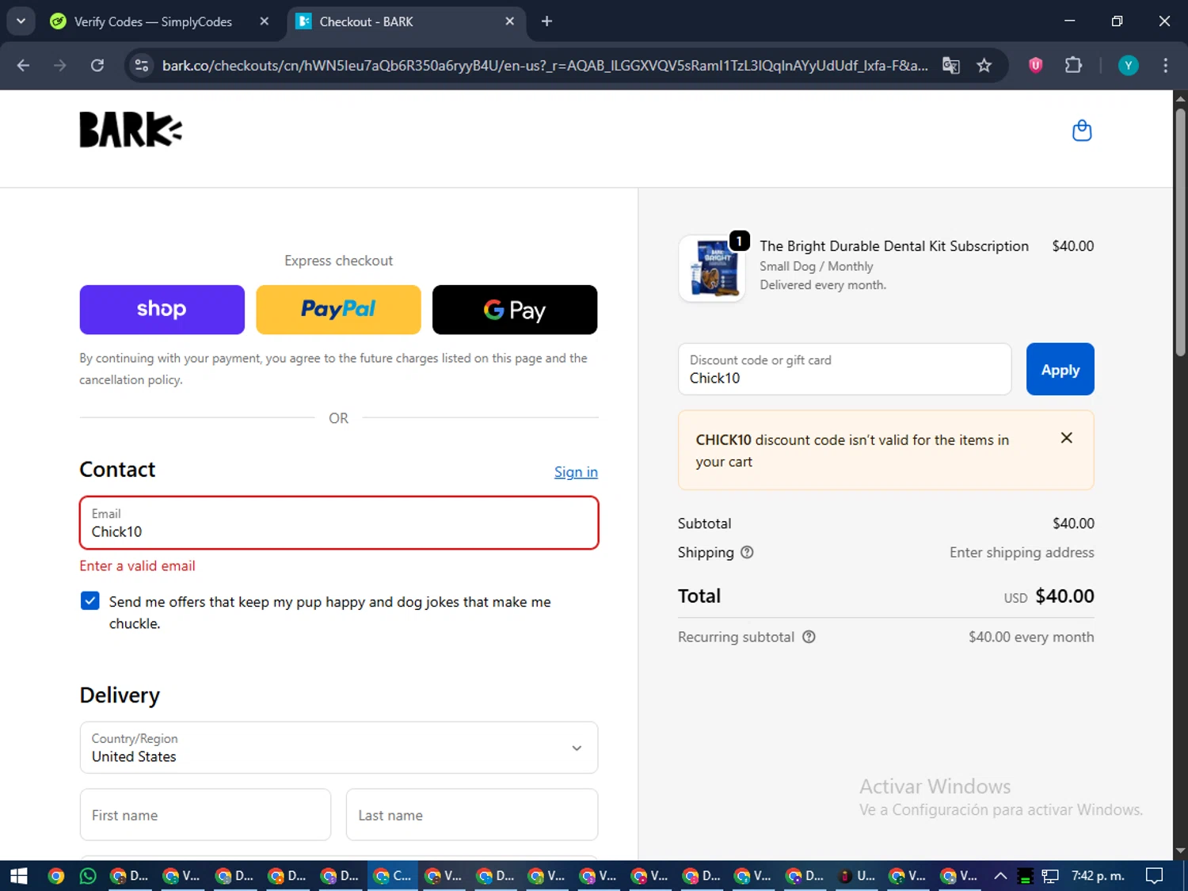Open the Extensions puzzle menu
The image size is (1188, 891).
(x=1073, y=65)
